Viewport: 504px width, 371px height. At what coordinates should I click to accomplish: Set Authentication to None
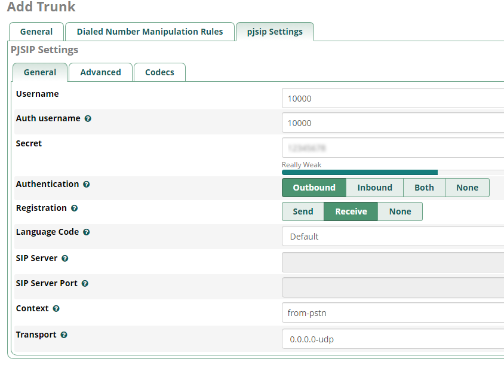468,188
